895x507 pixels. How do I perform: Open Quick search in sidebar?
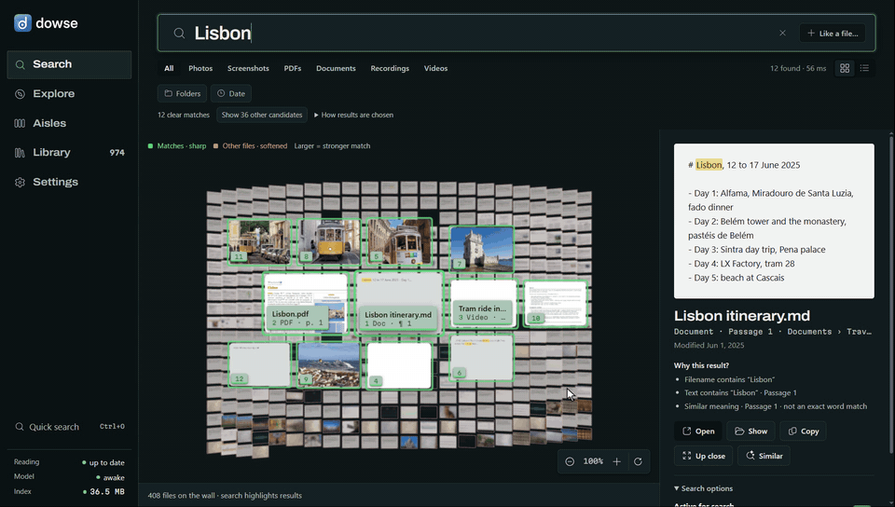[69, 427]
